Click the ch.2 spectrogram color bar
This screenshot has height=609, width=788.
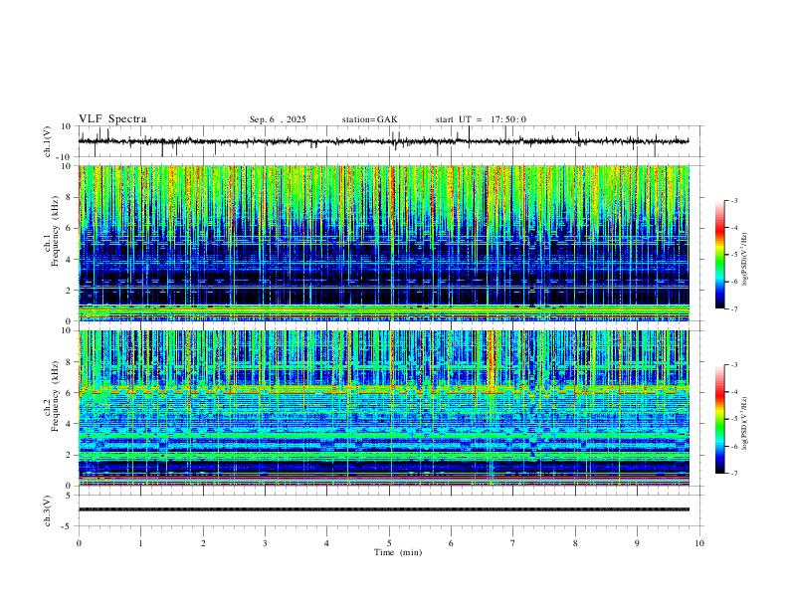click(x=719, y=419)
